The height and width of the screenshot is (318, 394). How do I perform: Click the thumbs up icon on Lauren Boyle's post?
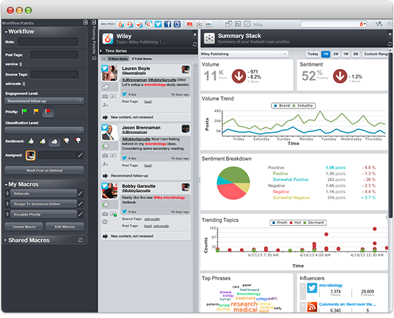[x=106, y=86]
